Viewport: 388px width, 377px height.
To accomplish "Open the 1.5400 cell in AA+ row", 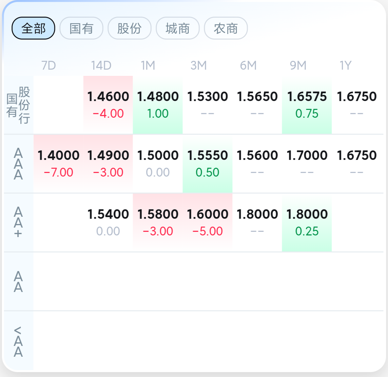I will click(108, 223).
